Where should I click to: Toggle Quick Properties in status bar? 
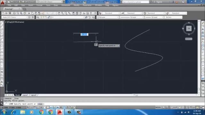tap(68, 107)
